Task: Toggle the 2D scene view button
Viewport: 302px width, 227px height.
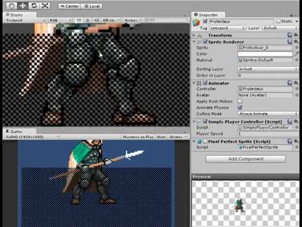Action: 79,20
